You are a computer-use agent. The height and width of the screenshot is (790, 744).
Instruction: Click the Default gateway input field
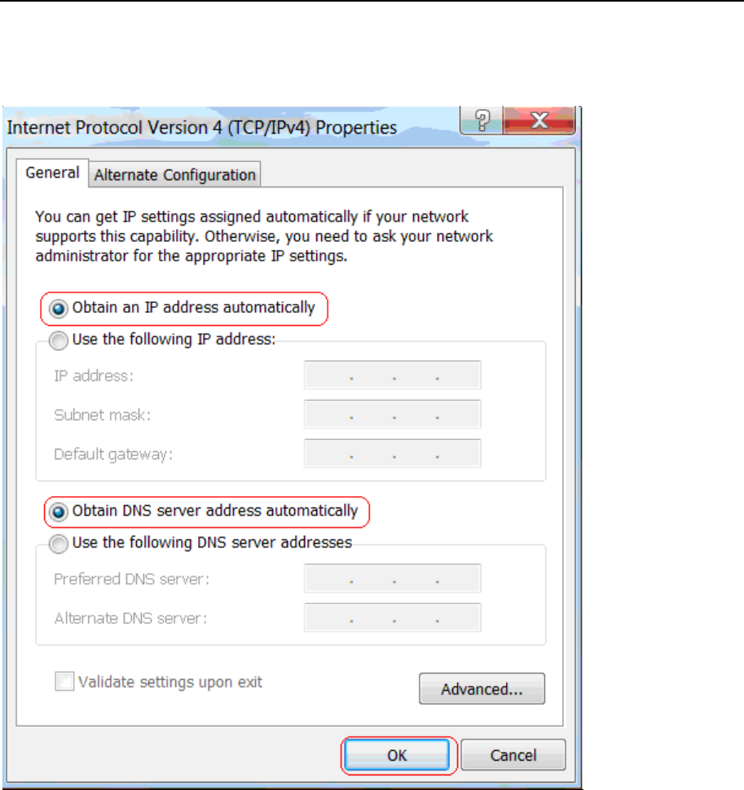tap(393, 454)
